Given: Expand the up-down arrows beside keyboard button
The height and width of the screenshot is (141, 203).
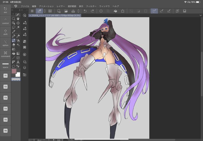Looking at the screenshot, I should 45,11.
